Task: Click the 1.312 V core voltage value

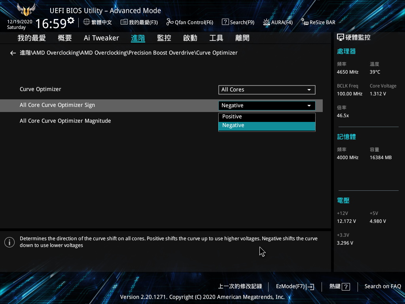Action: pyautogui.click(x=378, y=94)
